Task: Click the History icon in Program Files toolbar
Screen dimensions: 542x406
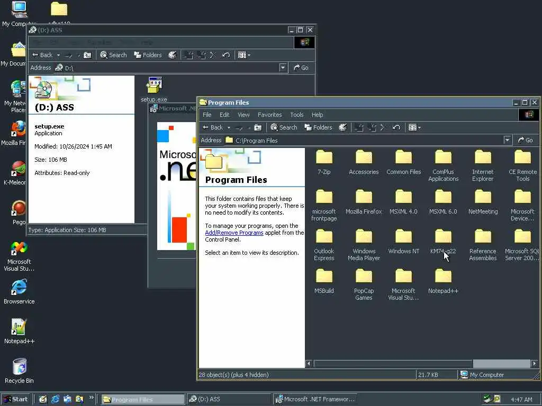Action: [x=342, y=128]
